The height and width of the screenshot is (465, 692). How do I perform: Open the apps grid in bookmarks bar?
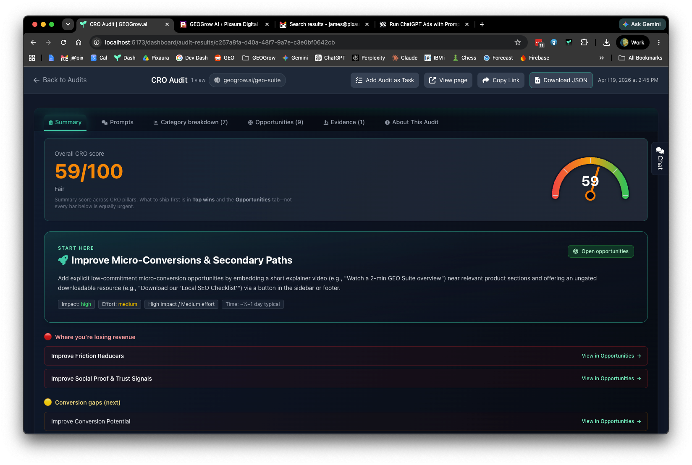pyautogui.click(x=32, y=58)
